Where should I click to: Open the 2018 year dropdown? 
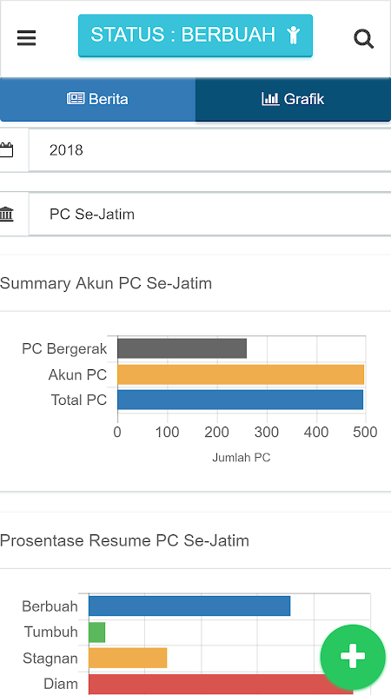click(209, 150)
